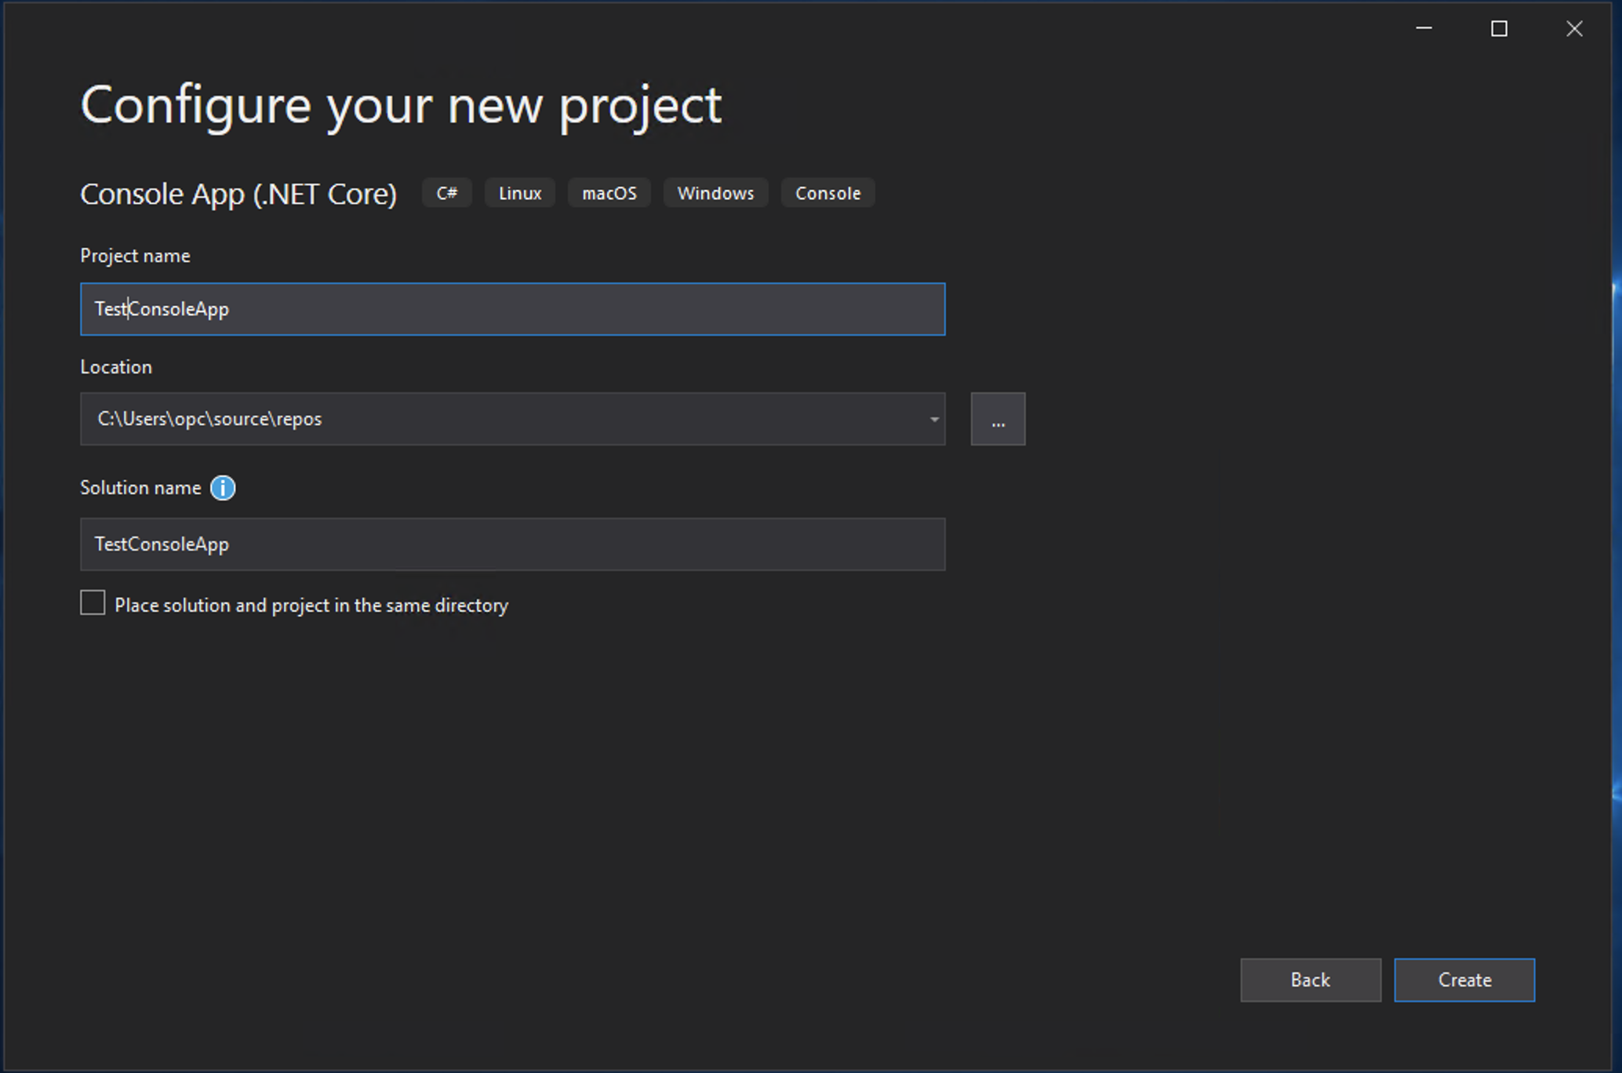Click the Linux platform tag
This screenshot has width=1622, height=1073.
[519, 194]
